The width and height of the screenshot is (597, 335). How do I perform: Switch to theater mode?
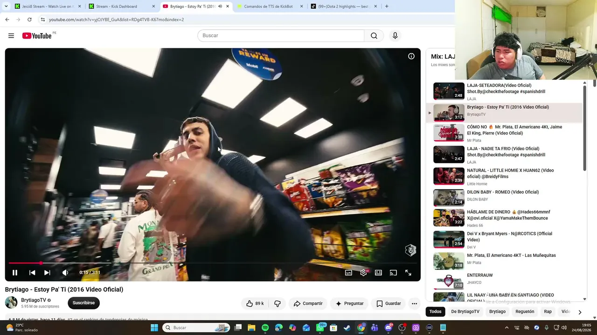[378, 273]
